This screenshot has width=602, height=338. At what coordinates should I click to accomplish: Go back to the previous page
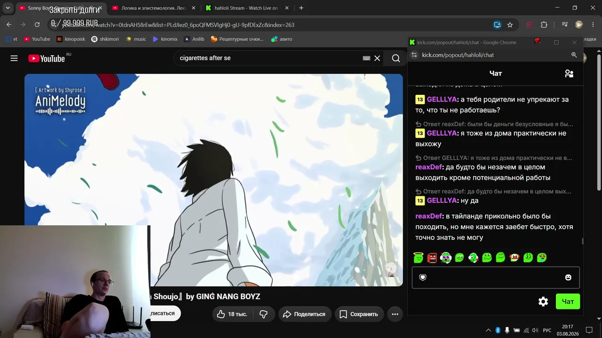(x=9, y=25)
